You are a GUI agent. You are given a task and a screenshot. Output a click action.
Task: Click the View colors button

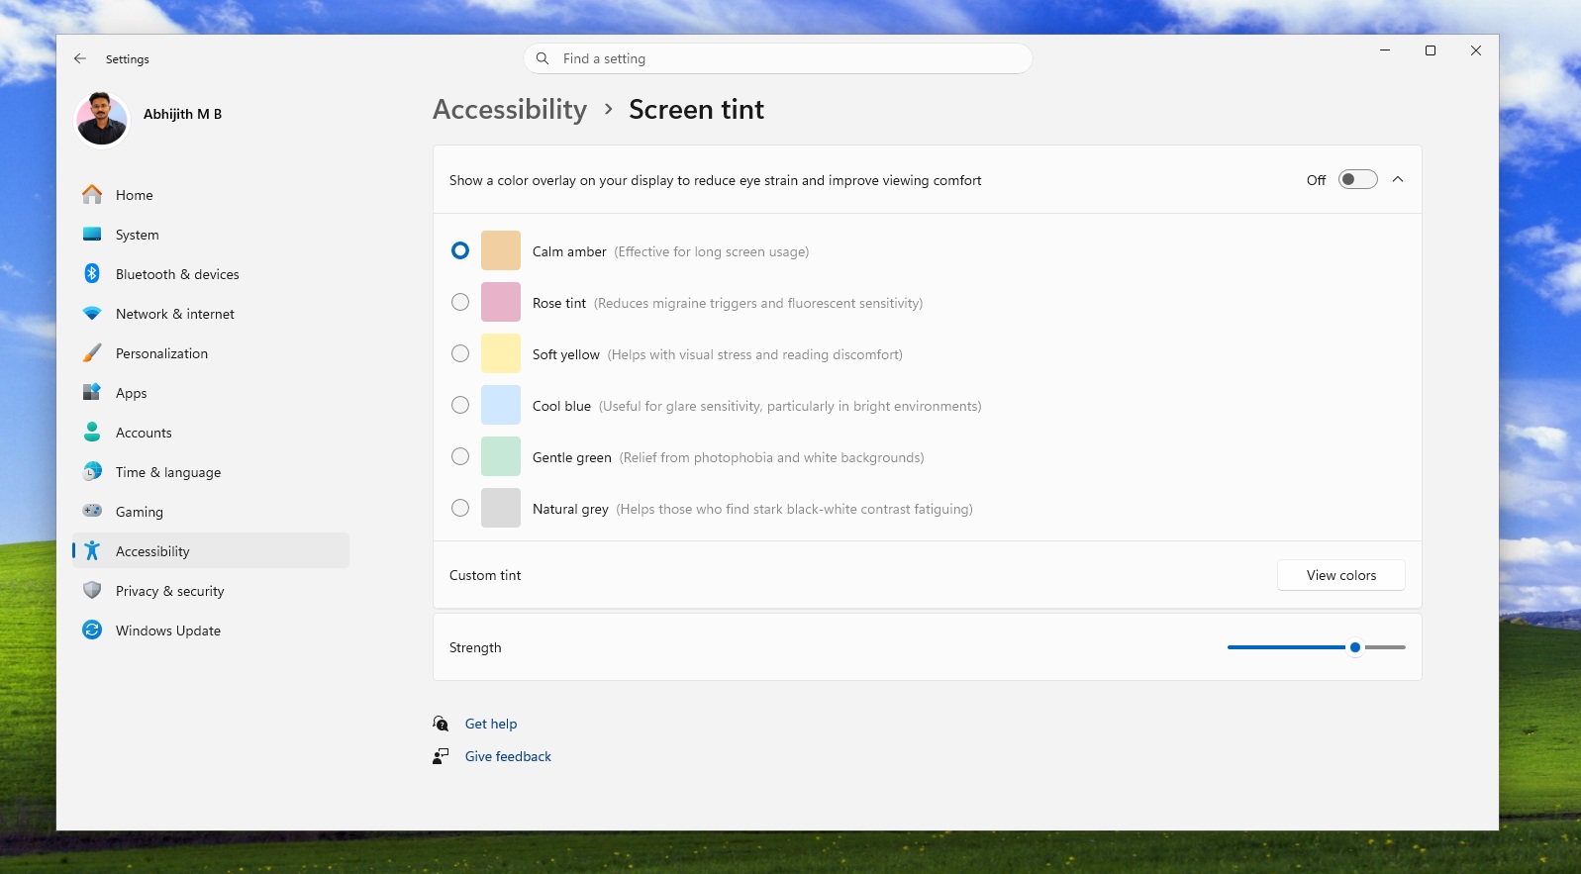pos(1340,575)
